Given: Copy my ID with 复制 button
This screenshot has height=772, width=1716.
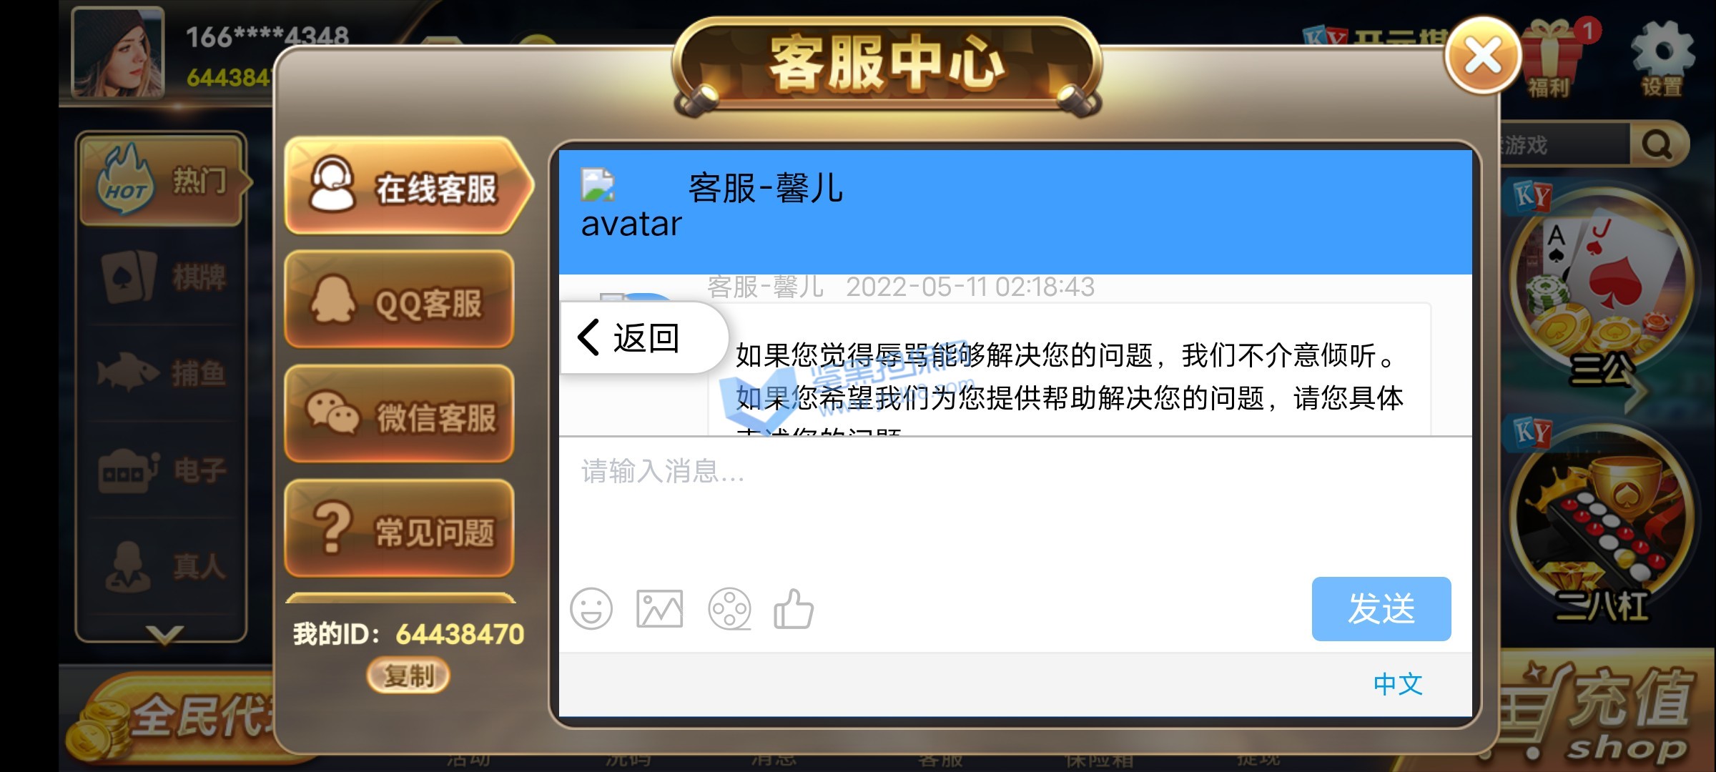Looking at the screenshot, I should point(408,675).
